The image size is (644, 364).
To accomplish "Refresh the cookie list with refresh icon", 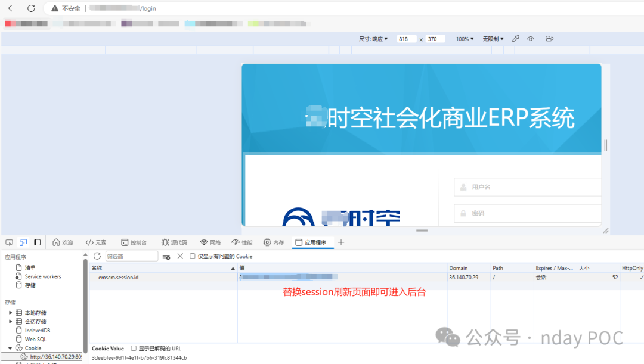I will point(97,256).
